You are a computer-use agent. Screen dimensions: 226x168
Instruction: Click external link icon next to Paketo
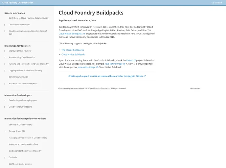pyautogui.click(x=135, y=60)
